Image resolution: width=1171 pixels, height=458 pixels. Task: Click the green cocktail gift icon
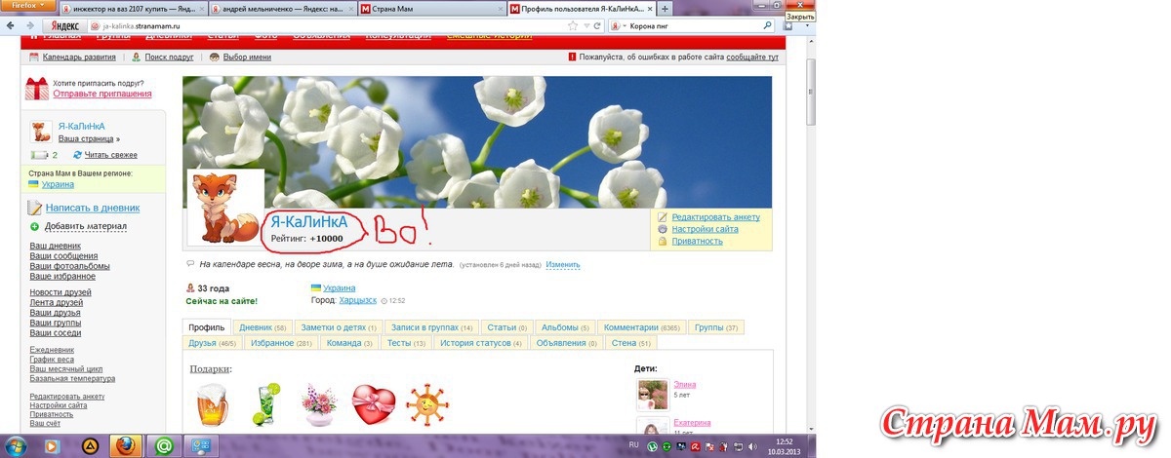click(265, 404)
